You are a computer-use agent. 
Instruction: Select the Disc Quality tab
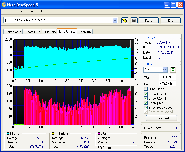tap(67, 31)
